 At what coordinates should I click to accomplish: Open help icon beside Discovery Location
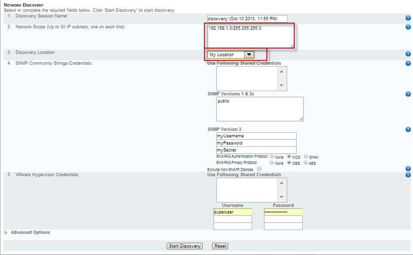(408, 54)
